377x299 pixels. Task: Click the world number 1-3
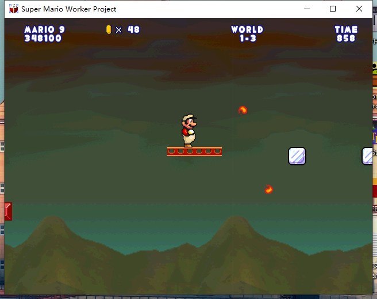248,38
